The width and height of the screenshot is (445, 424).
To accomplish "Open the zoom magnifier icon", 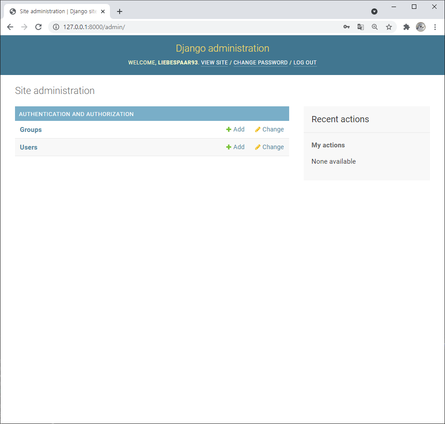I will tap(375, 27).
